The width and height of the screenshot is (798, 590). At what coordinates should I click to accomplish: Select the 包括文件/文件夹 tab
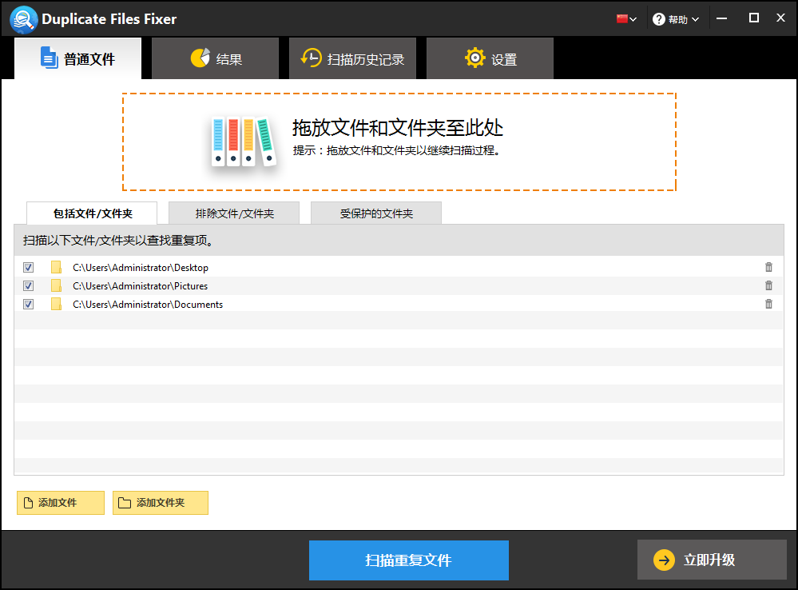coord(92,213)
